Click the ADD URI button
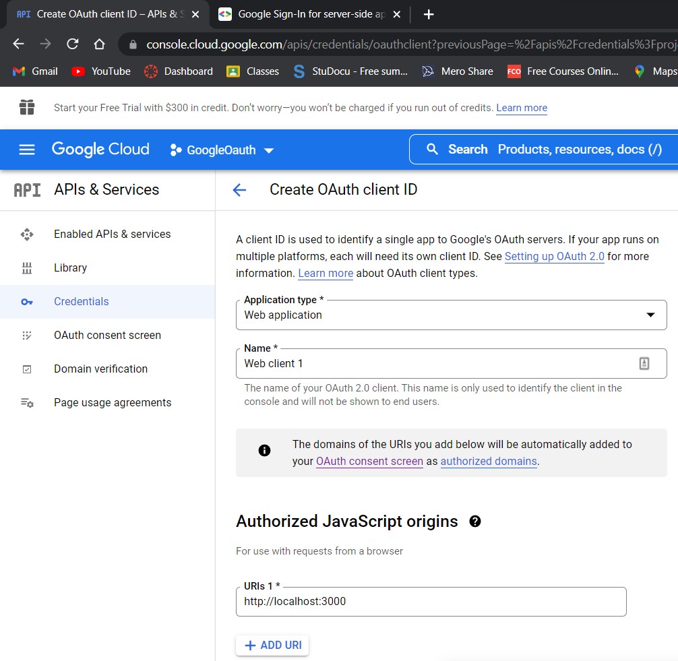The width and height of the screenshot is (678, 661). point(272,645)
